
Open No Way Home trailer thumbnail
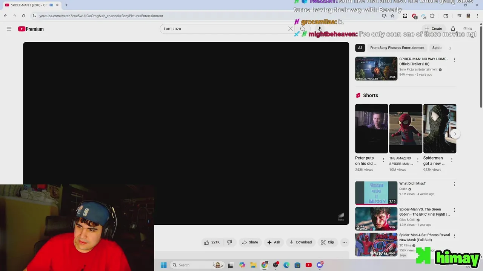pyautogui.click(x=376, y=69)
